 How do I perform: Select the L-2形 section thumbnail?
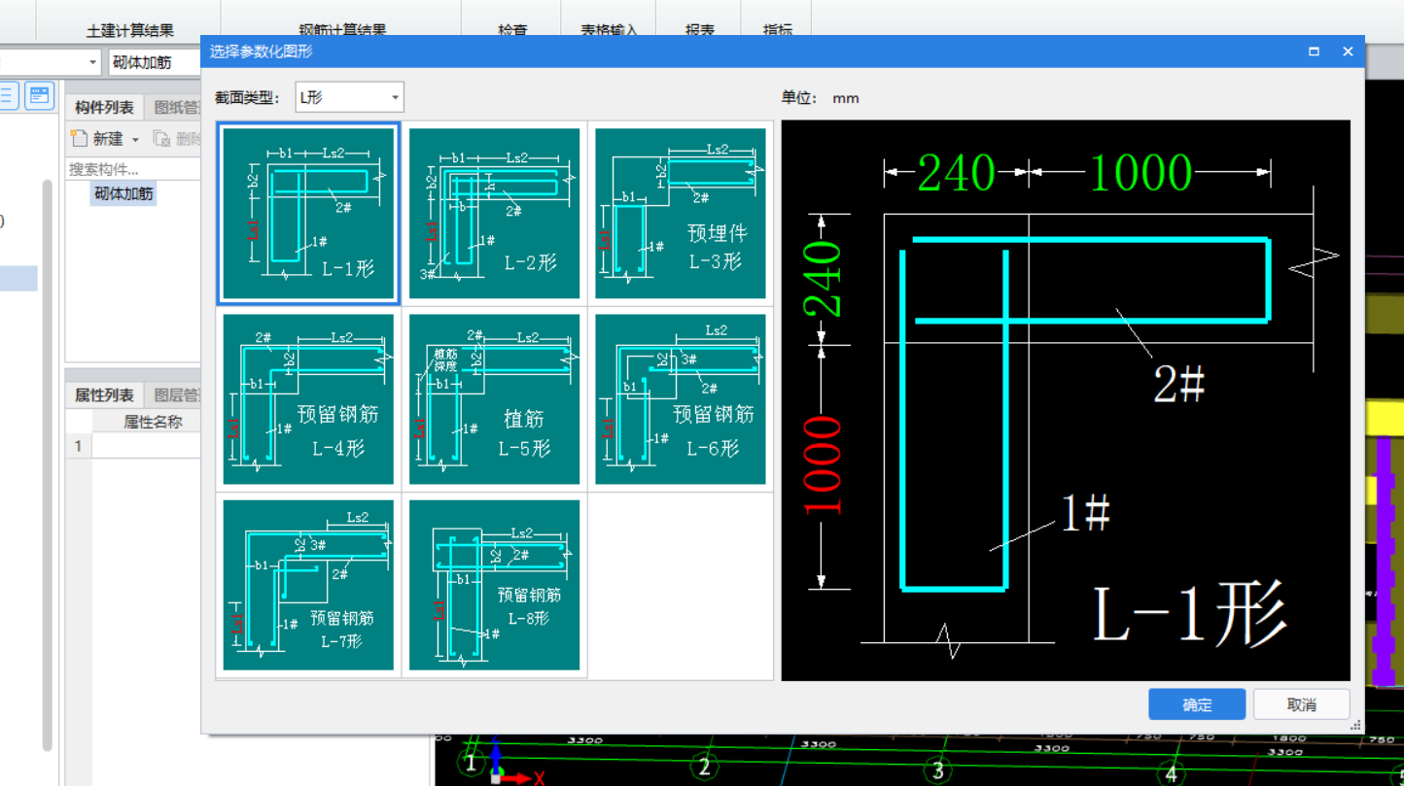[494, 213]
